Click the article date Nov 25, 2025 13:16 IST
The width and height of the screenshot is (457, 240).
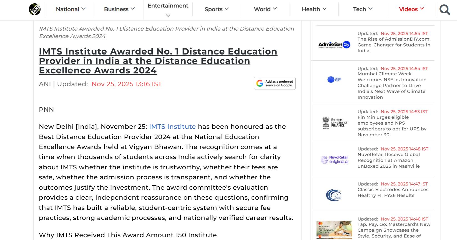click(127, 84)
